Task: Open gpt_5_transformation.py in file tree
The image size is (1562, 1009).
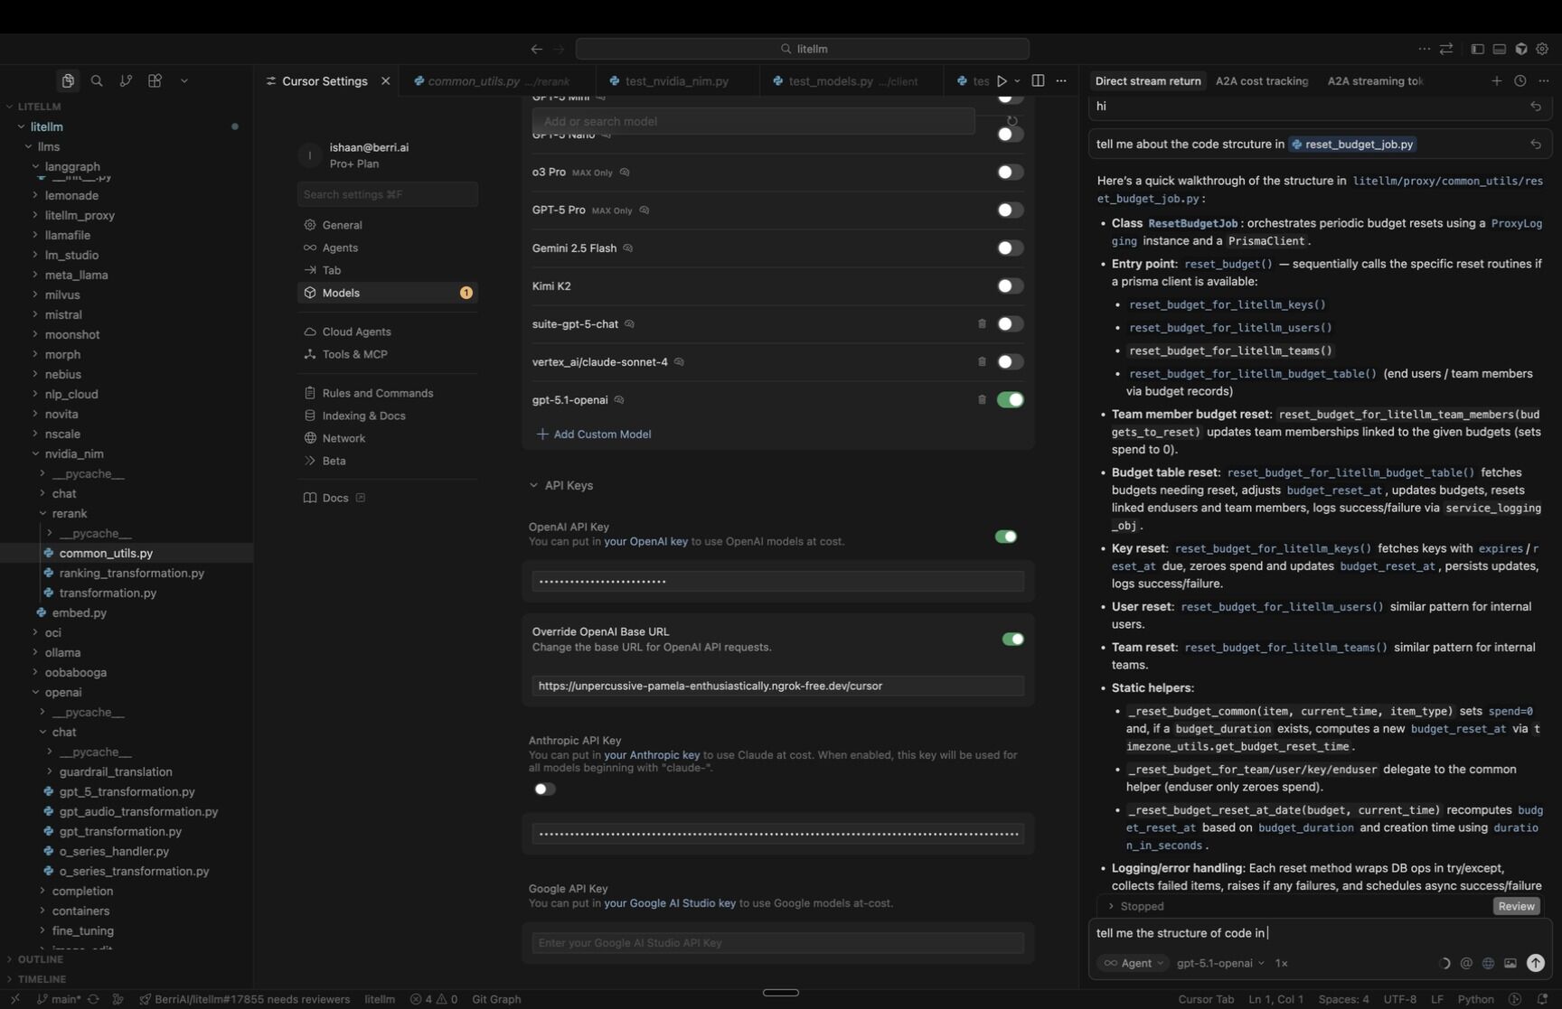Action: point(127,792)
